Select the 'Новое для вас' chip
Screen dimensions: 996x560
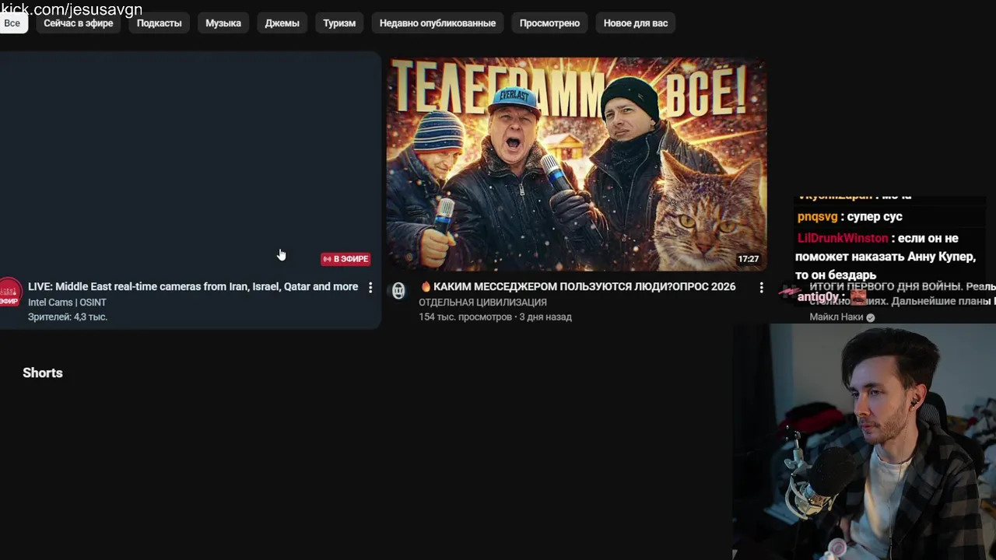pyautogui.click(x=636, y=23)
